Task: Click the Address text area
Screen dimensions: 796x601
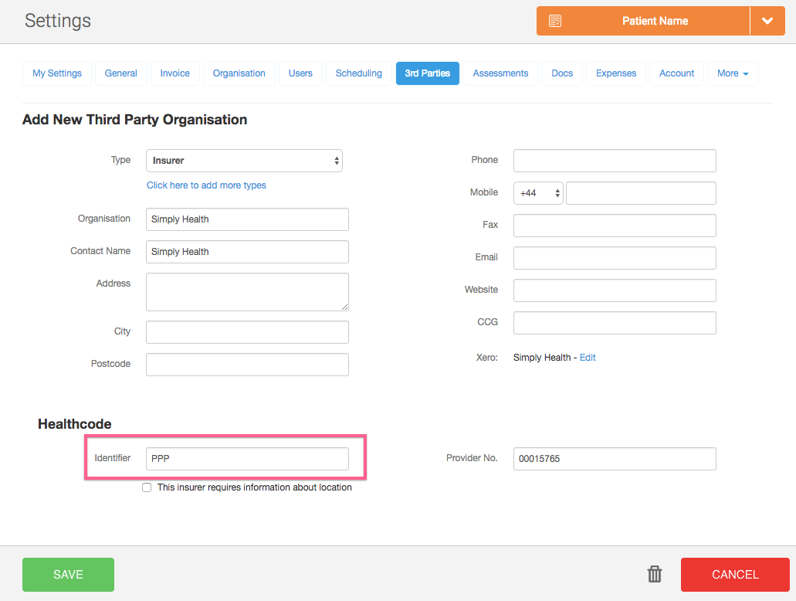Action: [247, 292]
